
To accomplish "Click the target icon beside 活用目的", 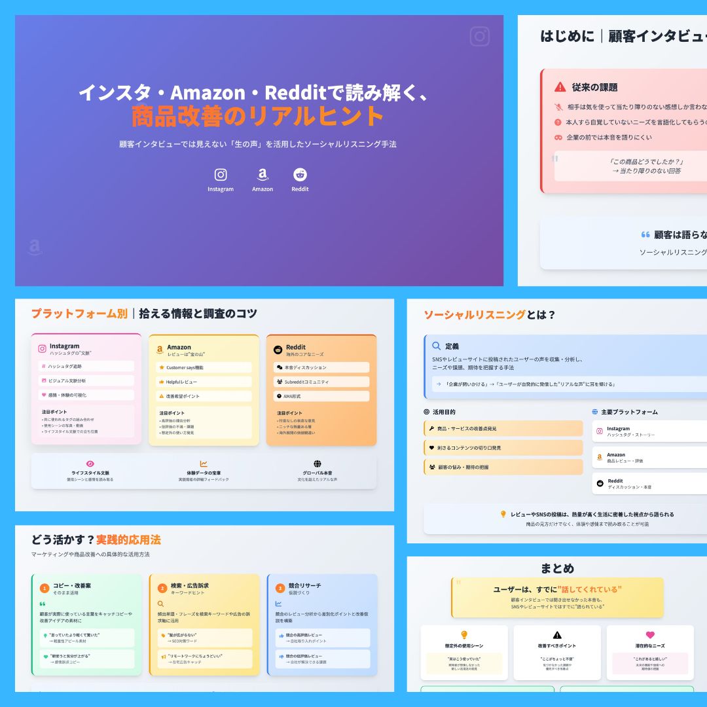I will pyautogui.click(x=427, y=412).
